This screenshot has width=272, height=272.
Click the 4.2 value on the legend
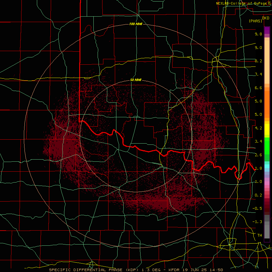(258, 128)
